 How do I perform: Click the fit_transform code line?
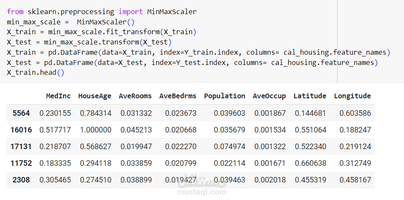102,32
